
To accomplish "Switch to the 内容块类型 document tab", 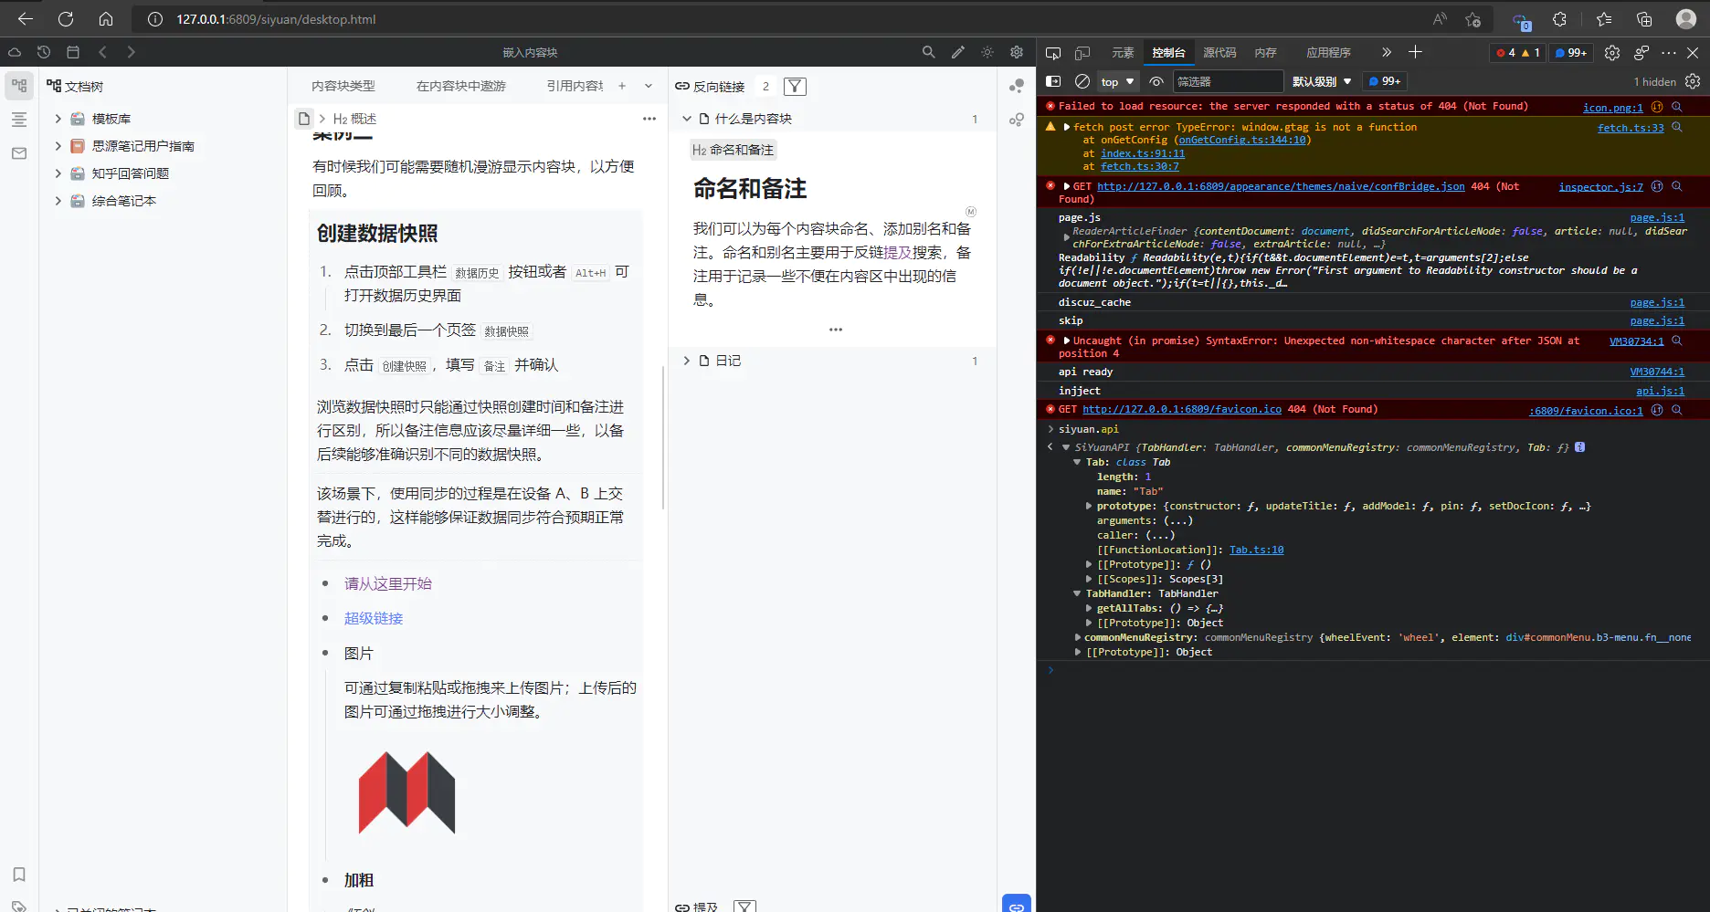I will [x=343, y=86].
